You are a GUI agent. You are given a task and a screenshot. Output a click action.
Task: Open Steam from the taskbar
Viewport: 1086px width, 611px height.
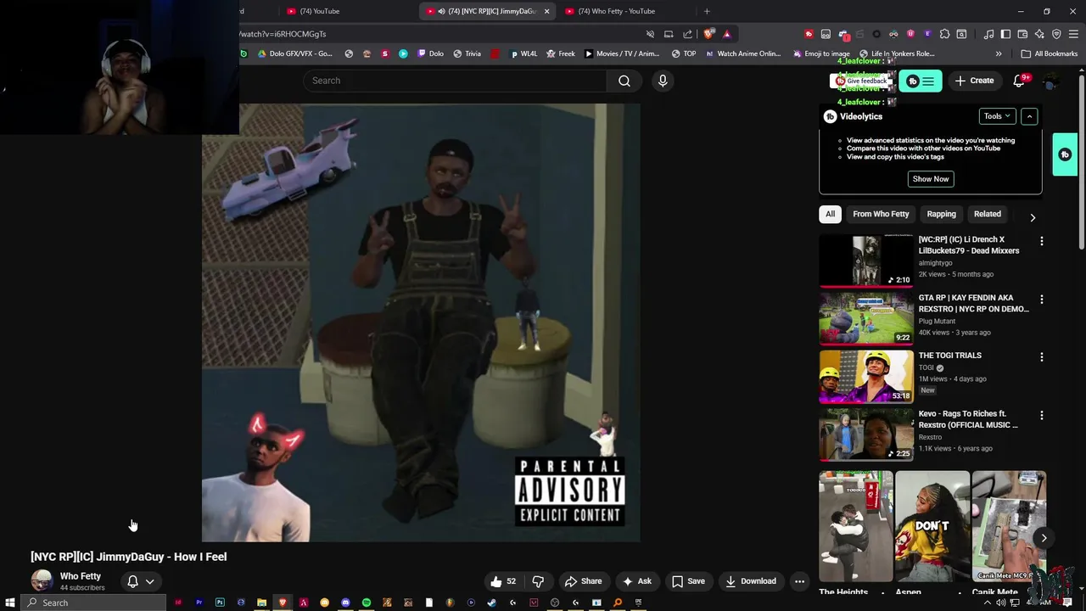point(491,603)
